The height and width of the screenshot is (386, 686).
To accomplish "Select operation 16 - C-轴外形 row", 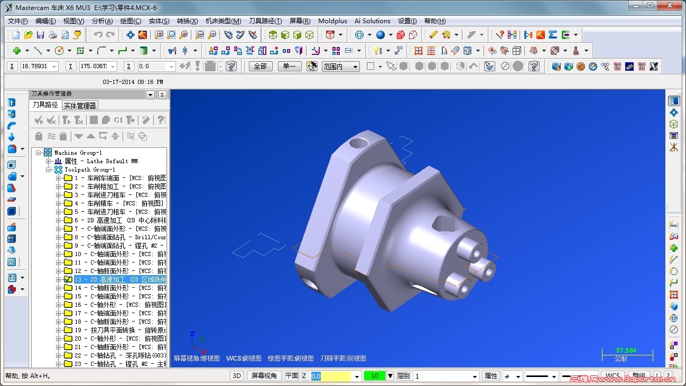I will 120,305.
